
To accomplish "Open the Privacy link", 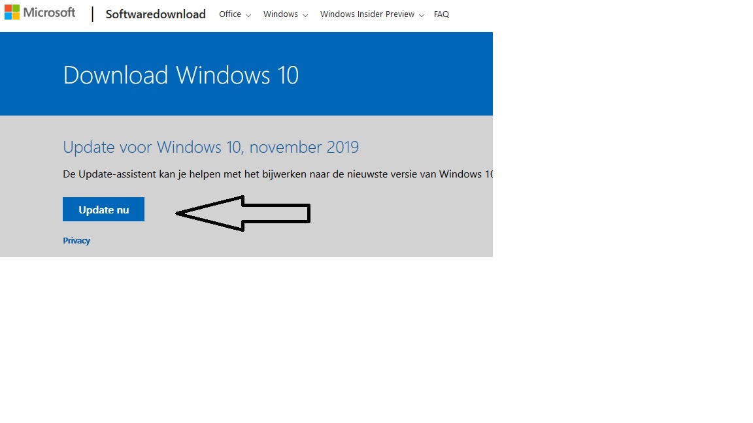I will coord(76,240).
